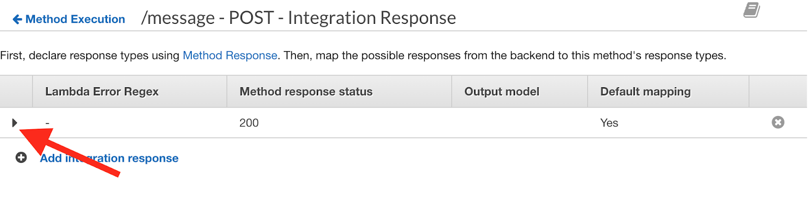Click the /message POST Integration Response title
This screenshot has width=812, height=218.
(x=298, y=18)
